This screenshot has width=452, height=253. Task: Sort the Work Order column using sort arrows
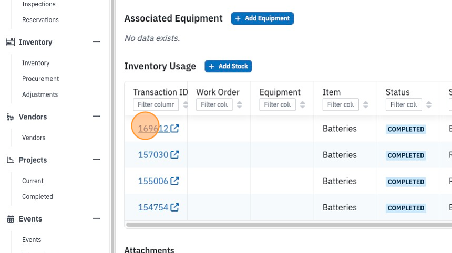click(x=239, y=105)
